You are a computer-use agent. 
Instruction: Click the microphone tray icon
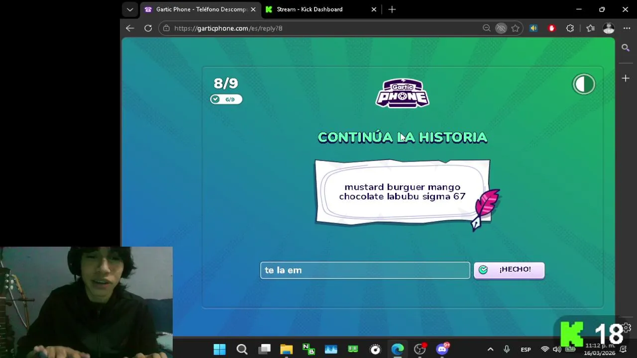(x=507, y=349)
